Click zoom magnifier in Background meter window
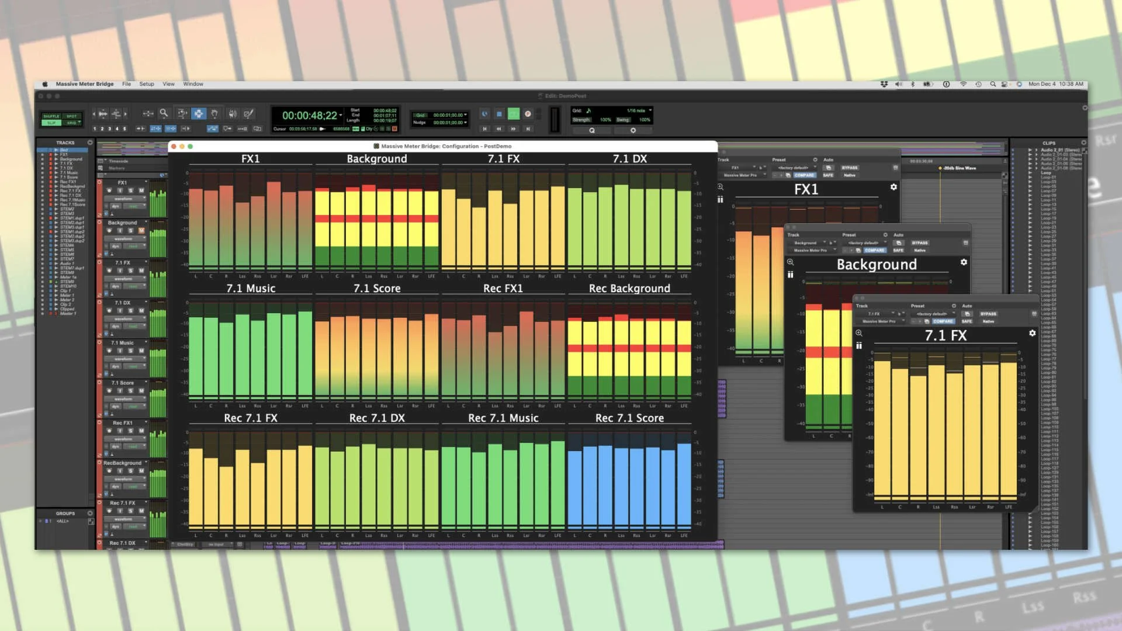The image size is (1122, 631). 790,262
